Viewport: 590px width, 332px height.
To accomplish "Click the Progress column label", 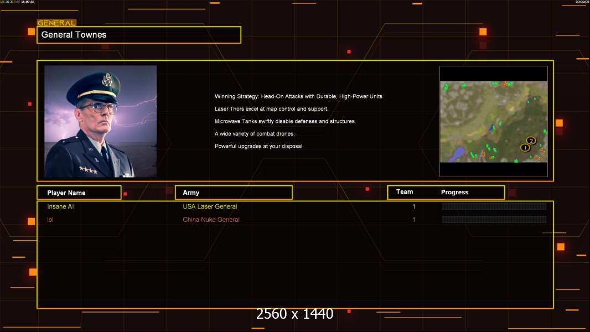I will pyautogui.click(x=454, y=192).
